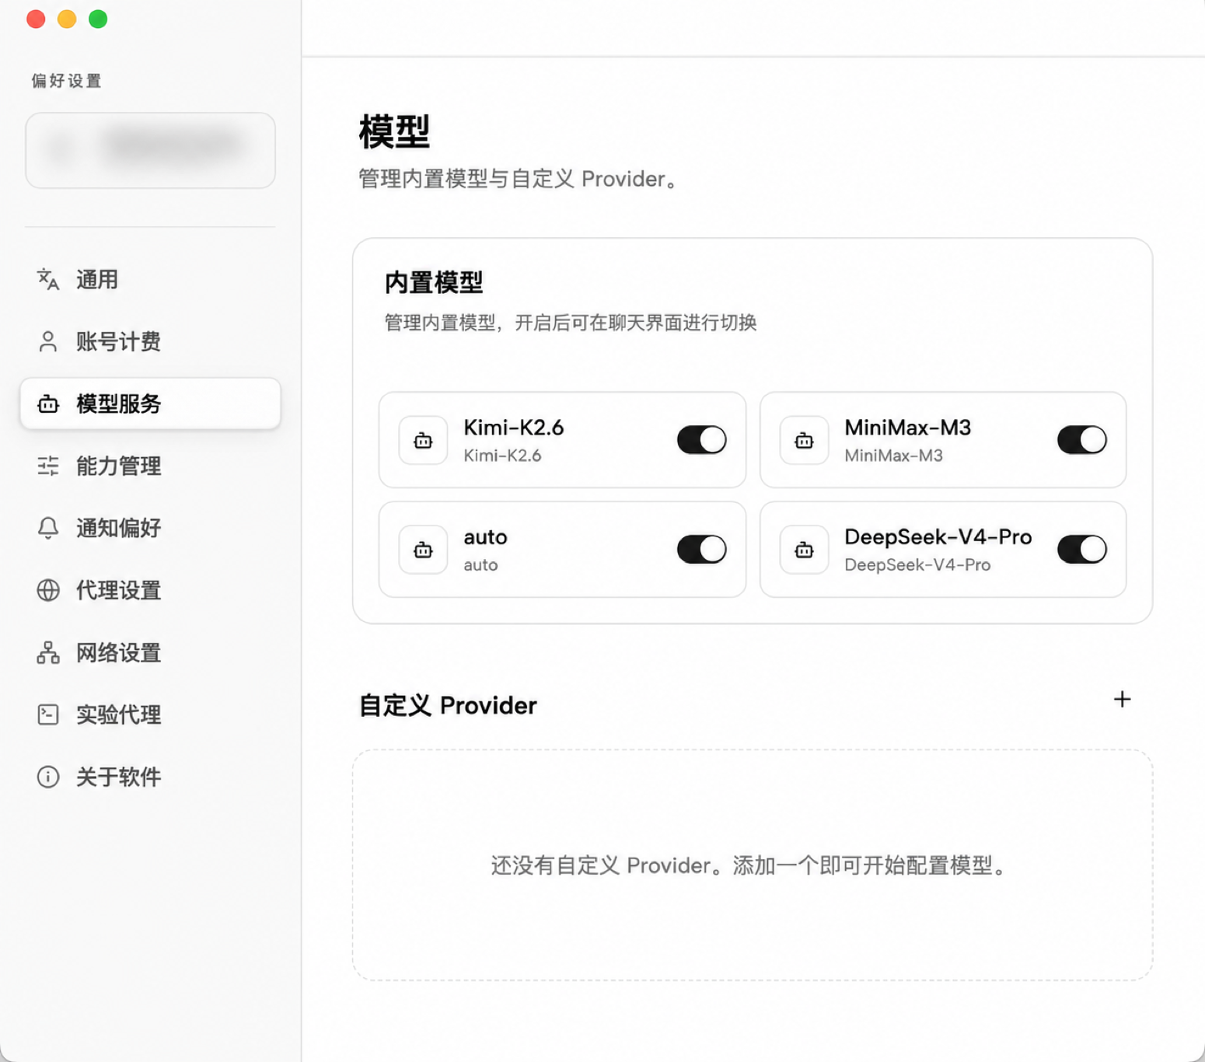Click the bell icon beside 通知偏好
This screenshot has height=1062, width=1205.
[x=48, y=528]
